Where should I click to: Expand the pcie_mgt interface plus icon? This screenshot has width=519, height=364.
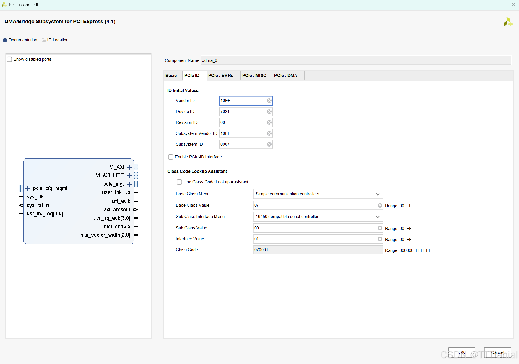click(x=130, y=184)
